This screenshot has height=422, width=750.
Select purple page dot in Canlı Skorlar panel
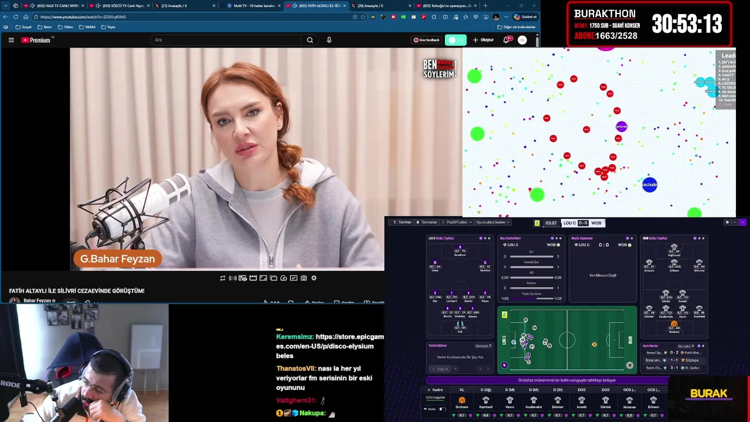coord(698,346)
